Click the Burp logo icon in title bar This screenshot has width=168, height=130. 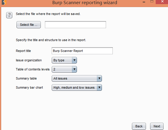(x=4, y=2)
